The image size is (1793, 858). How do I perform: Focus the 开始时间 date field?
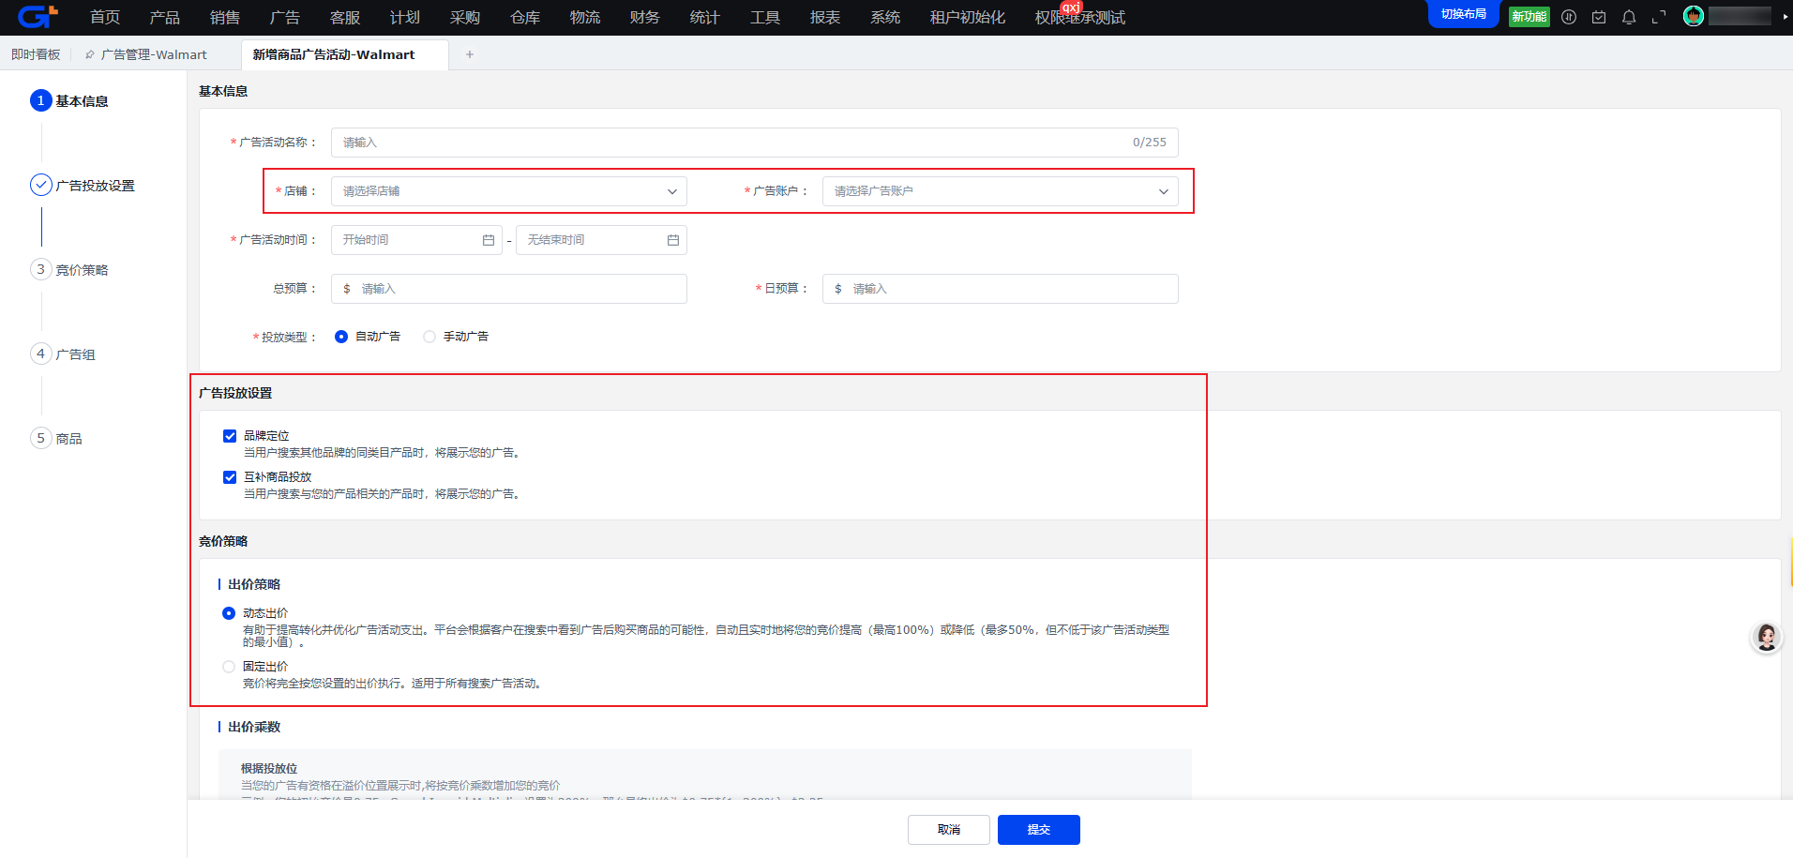(x=416, y=240)
